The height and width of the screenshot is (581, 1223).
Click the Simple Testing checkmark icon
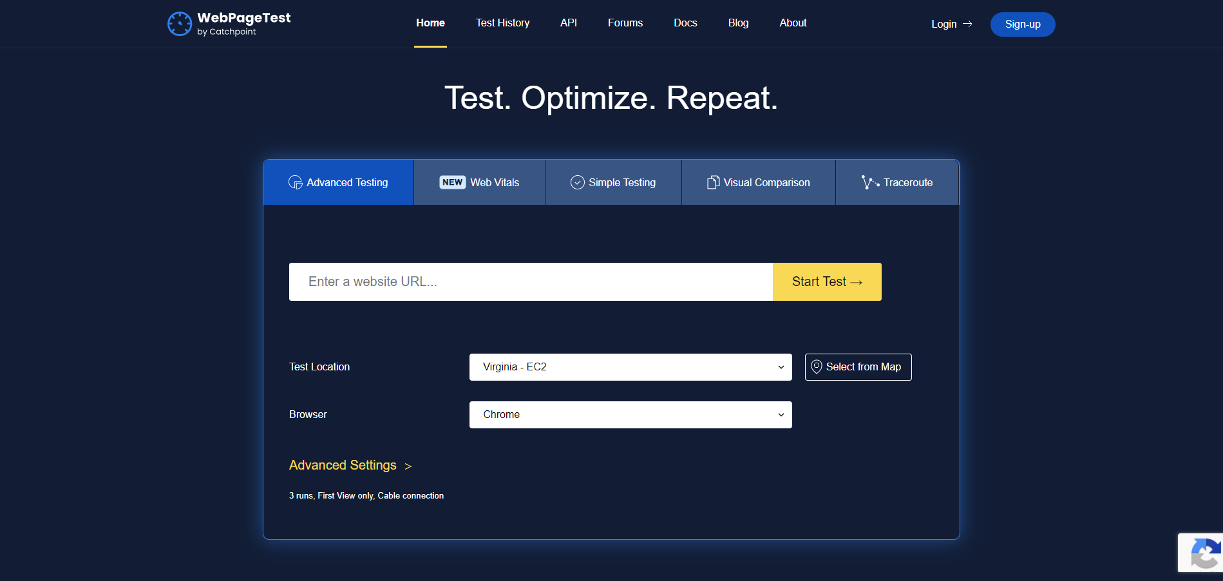click(x=578, y=182)
